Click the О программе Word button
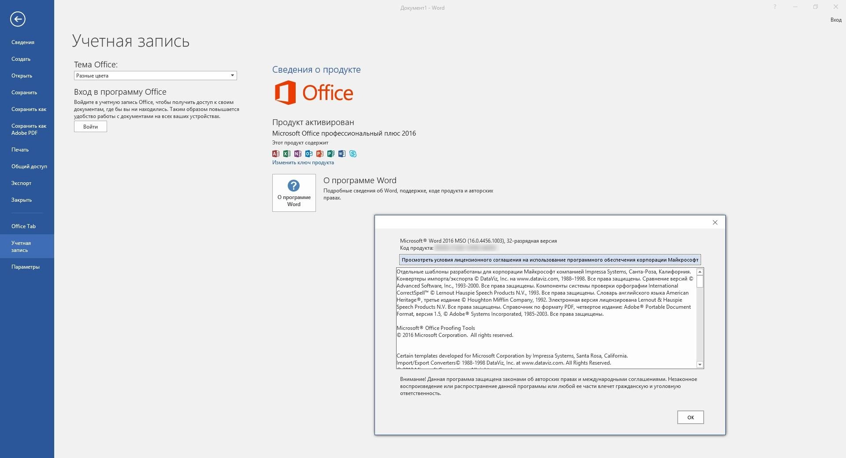 (x=294, y=193)
